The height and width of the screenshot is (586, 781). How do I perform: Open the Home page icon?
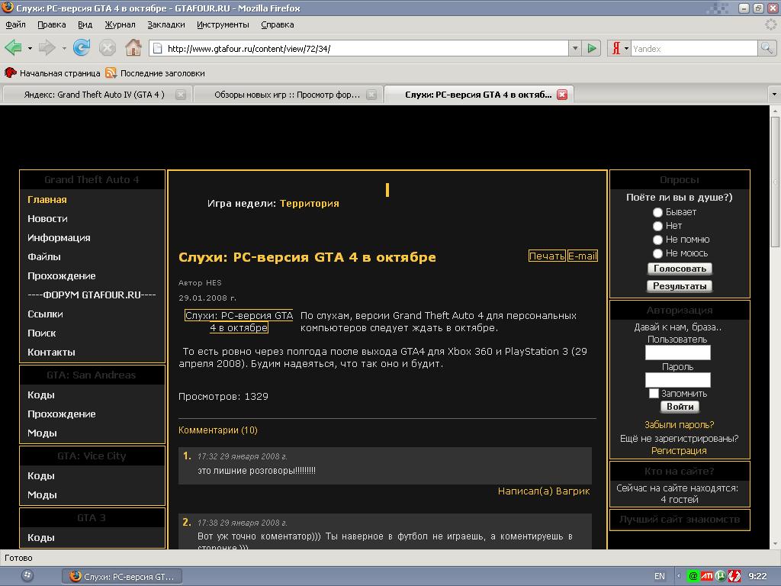(x=133, y=48)
